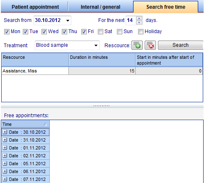
Task: Expand the Date 06.11.2012 group
Action: (5, 171)
